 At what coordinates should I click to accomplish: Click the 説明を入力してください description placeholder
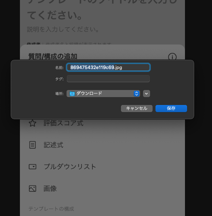(63, 29)
